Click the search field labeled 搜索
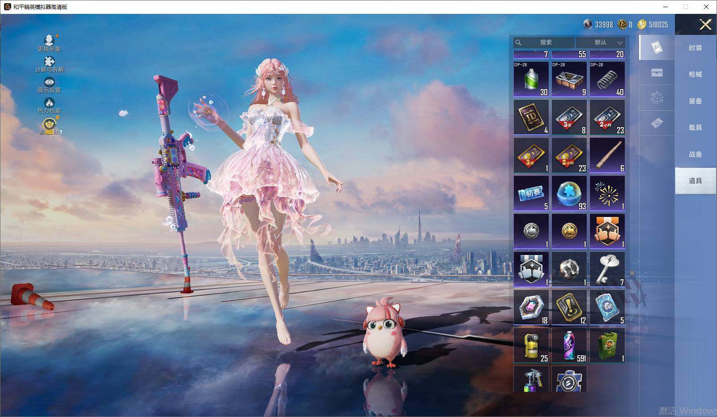This screenshot has height=417, width=717. pyautogui.click(x=544, y=43)
